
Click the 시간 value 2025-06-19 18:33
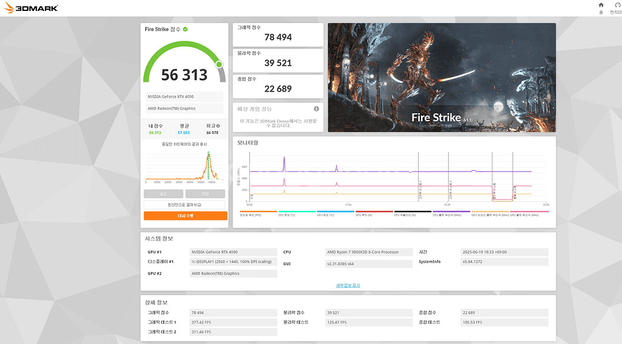pyautogui.click(x=505, y=252)
